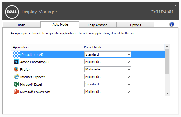
Task: Select the Microsoft Excel icon
Action: (16, 84)
